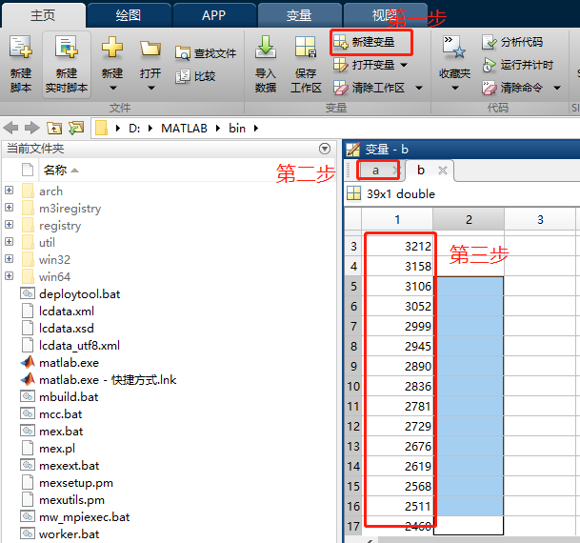The width and height of the screenshot is (580, 543).
Task: Expand the util folder
Action: [x=9, y=242]
